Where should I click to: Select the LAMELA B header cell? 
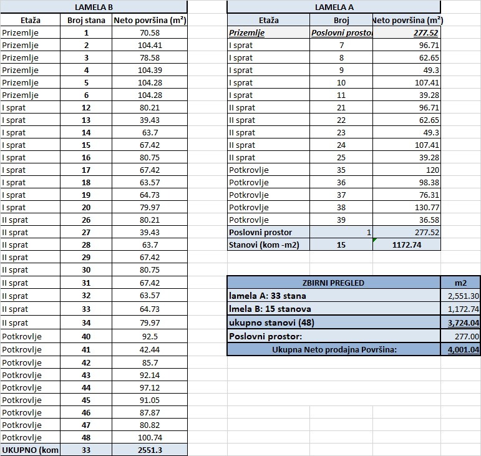click(x=94, y=7)
